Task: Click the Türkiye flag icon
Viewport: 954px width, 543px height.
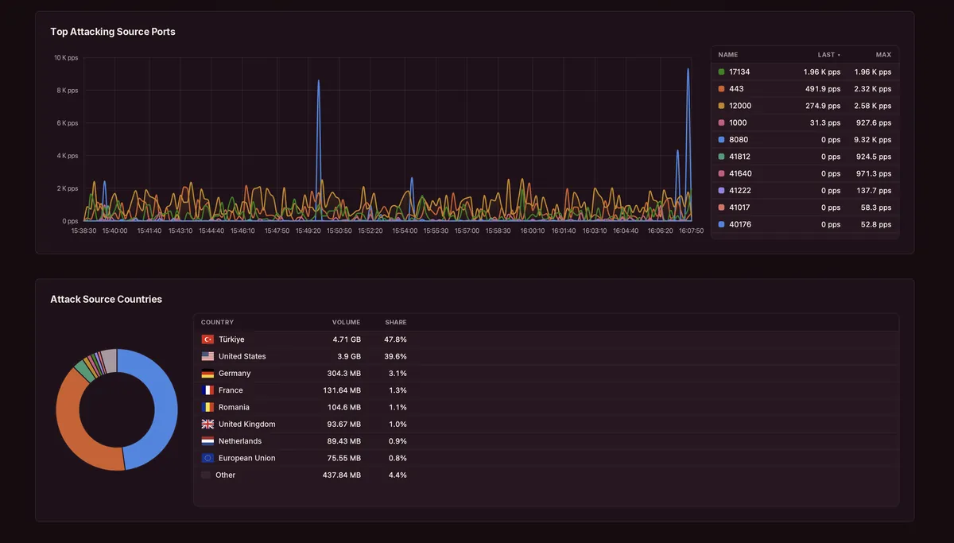Action: [x=207, y=339]
